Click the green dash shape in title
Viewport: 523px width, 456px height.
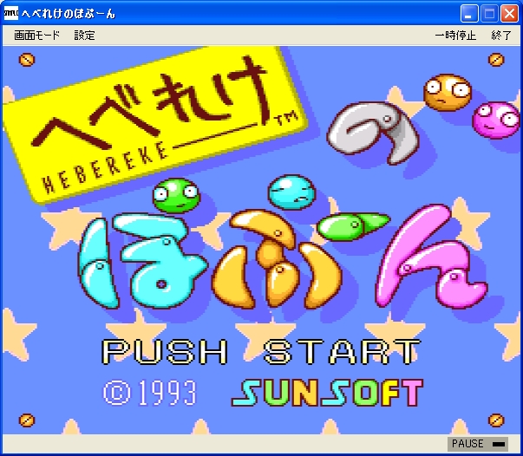(x=353, y=226)
